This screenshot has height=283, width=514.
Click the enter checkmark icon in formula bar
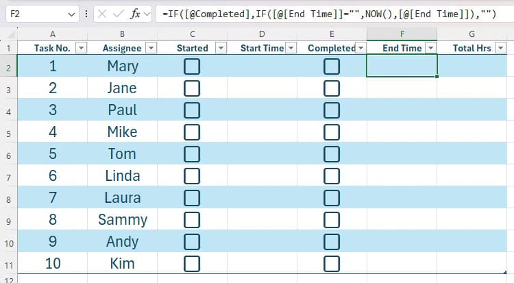coord(118,14)
